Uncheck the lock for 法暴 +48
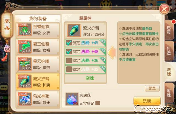 pos(69,52)
